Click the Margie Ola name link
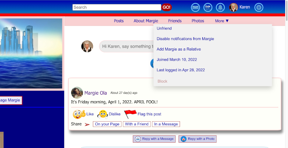 coord(95,93)
